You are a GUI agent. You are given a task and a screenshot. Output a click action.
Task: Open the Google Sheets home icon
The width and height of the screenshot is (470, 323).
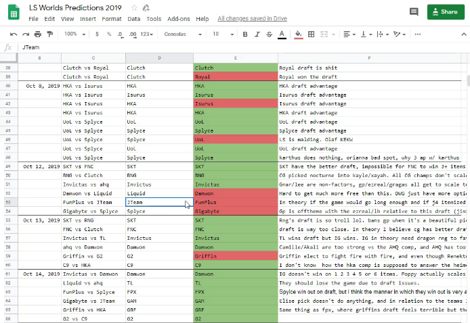click(14, 12)
